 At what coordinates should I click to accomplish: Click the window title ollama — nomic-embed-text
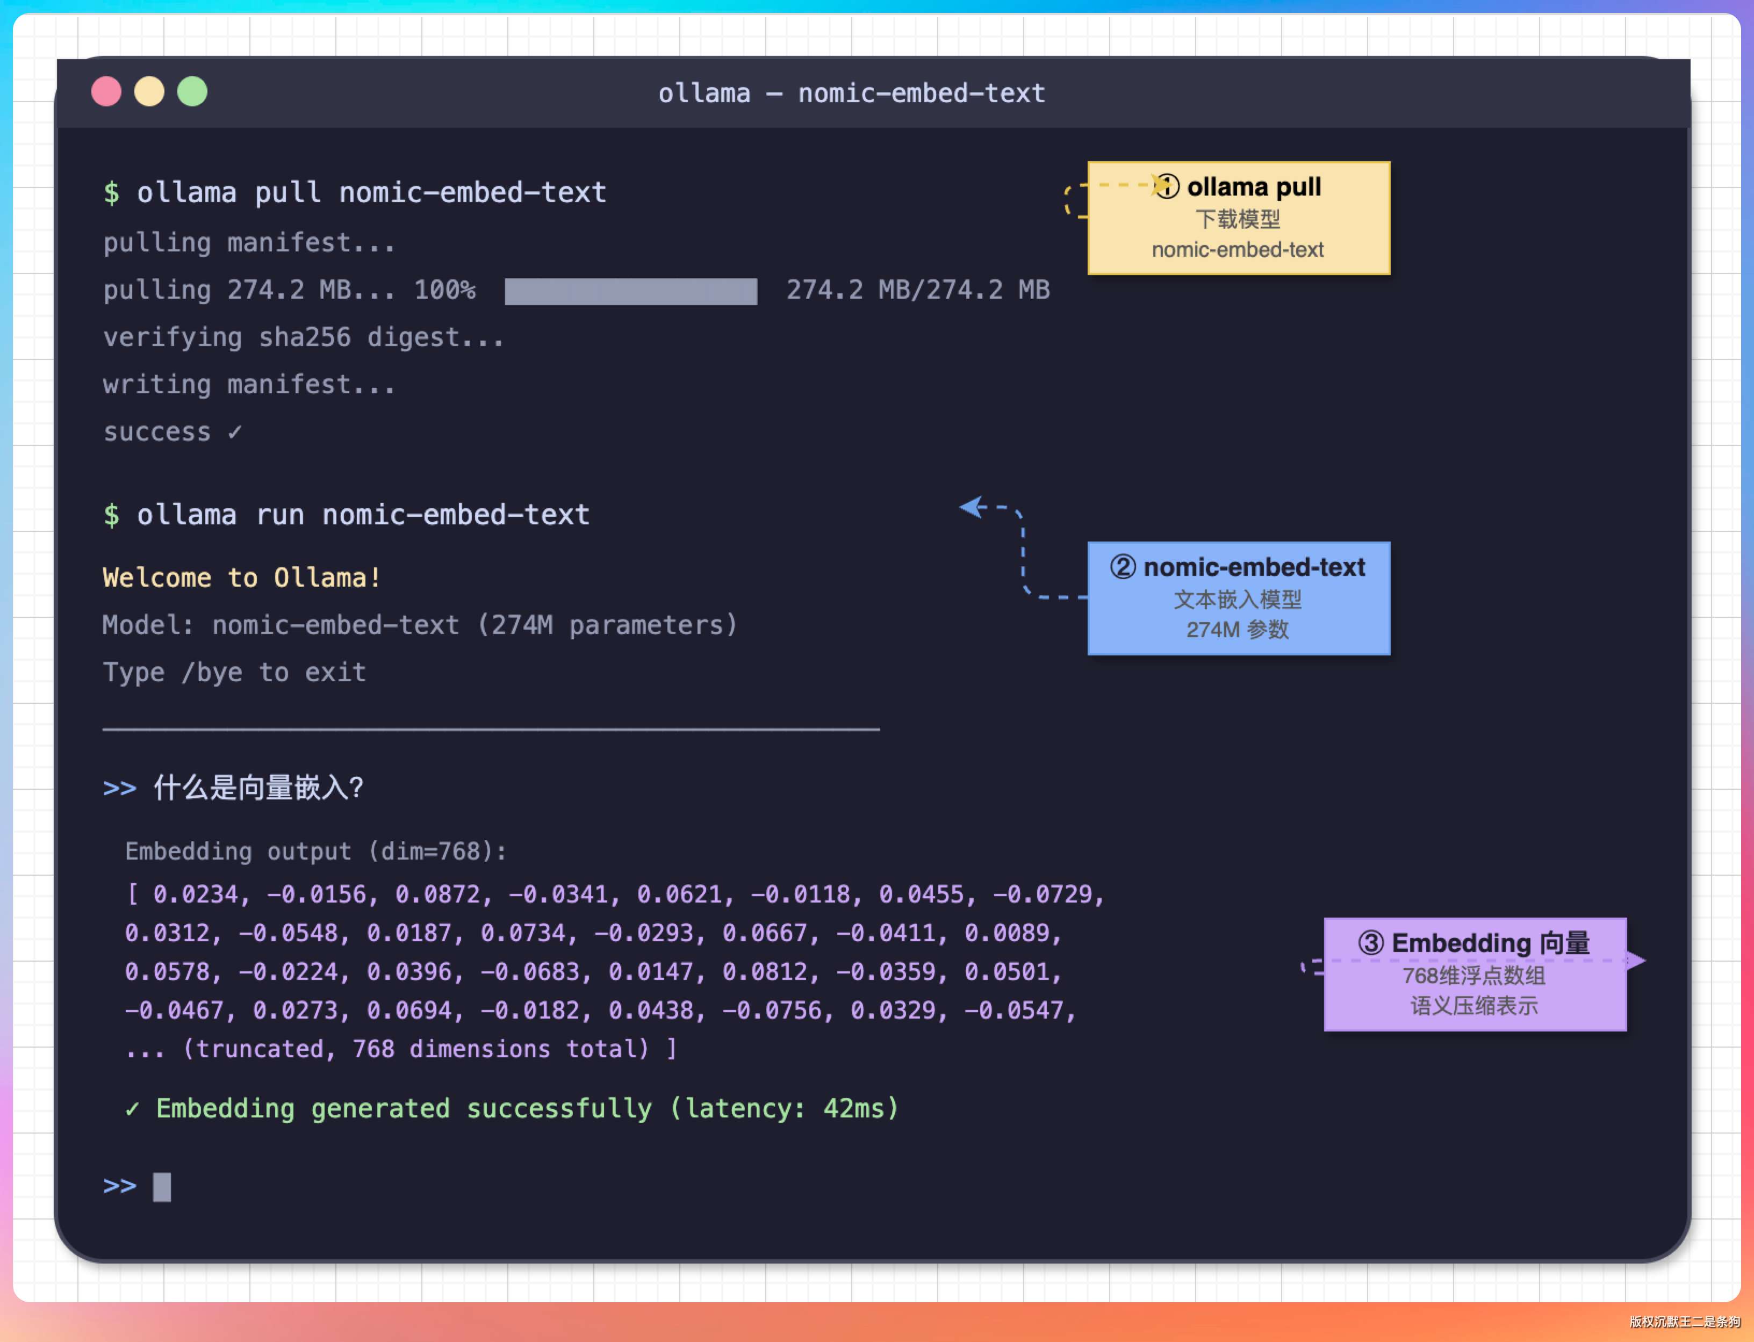pyautogui.click(x=852, y=93)
